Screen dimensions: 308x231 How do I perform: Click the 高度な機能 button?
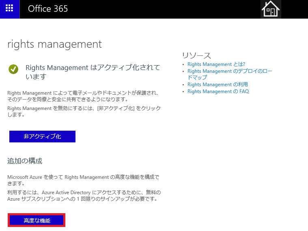tap(37, 220)
